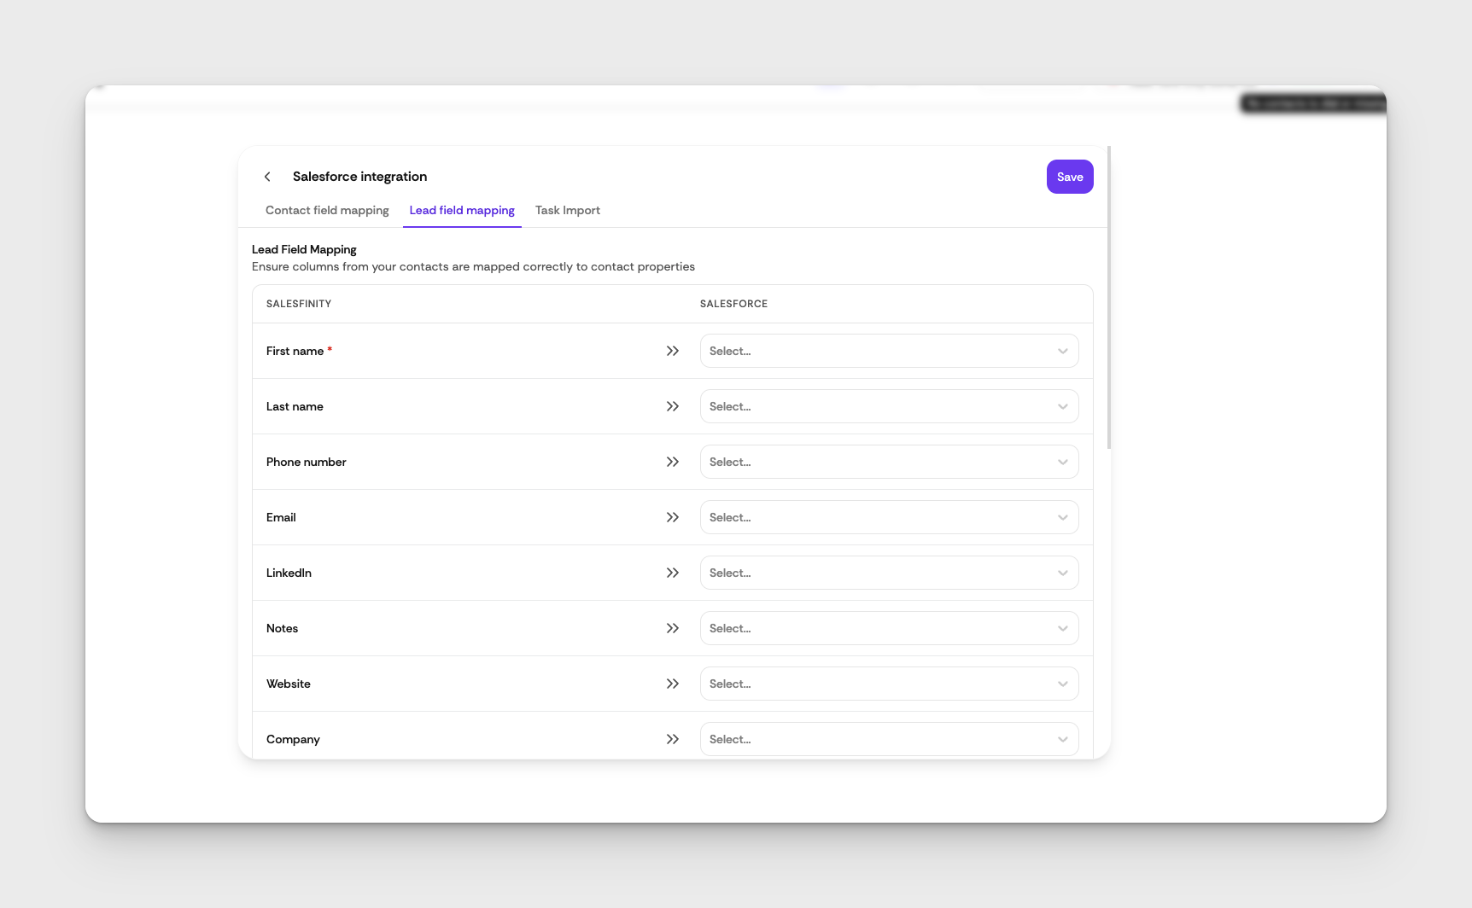Viewport: 1472px width, 908px height.
Task: Open the First name Salesforce field dropdown
Action: pos(889,351)
